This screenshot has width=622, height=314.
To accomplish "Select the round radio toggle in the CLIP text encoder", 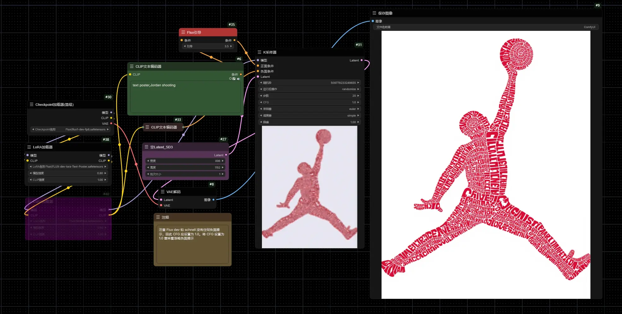I will coord(230,79).
